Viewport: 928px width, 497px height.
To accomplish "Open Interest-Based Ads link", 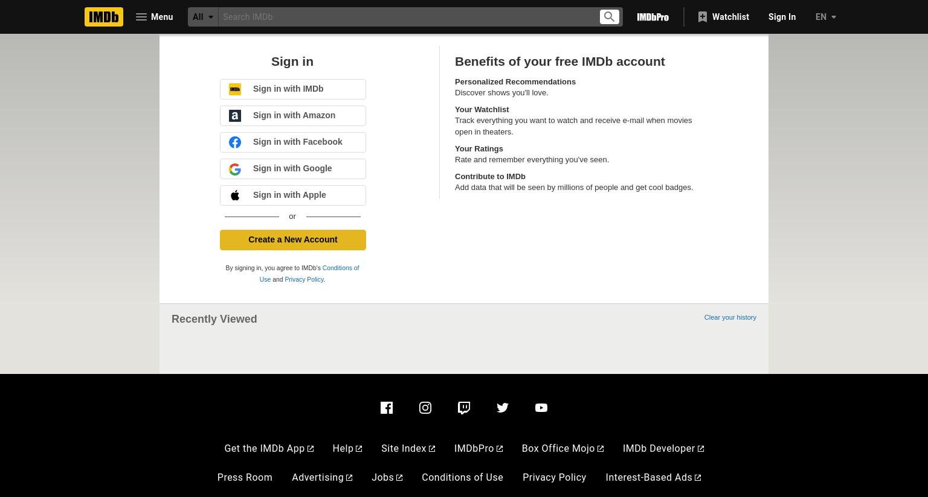I will click(654, 478).
